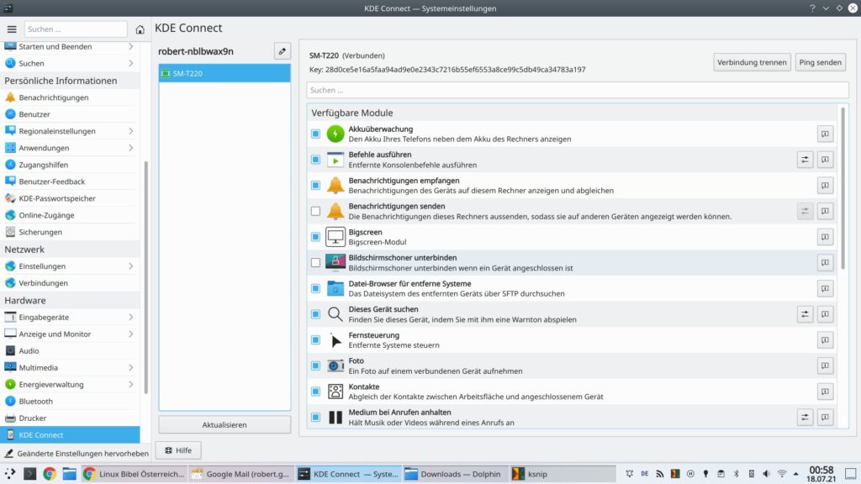Open the Wi-Fi network tray icon
The height and width of the screenshot is (484, 861).
[x=781, y=474]
